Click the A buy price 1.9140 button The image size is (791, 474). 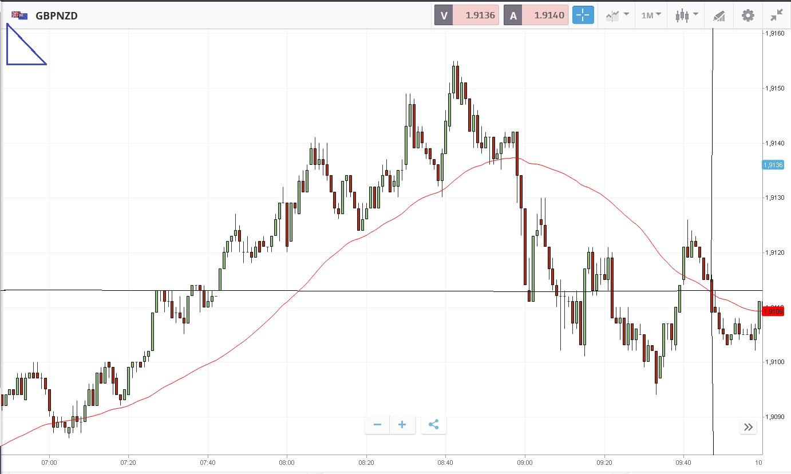536,15
